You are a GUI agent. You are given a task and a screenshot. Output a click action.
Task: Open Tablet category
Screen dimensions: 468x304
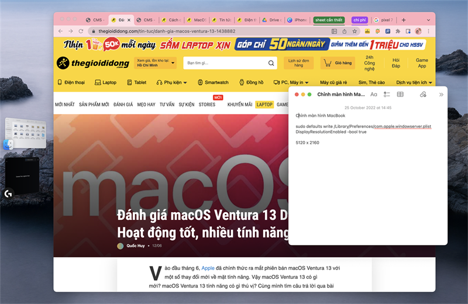(137, 82)
